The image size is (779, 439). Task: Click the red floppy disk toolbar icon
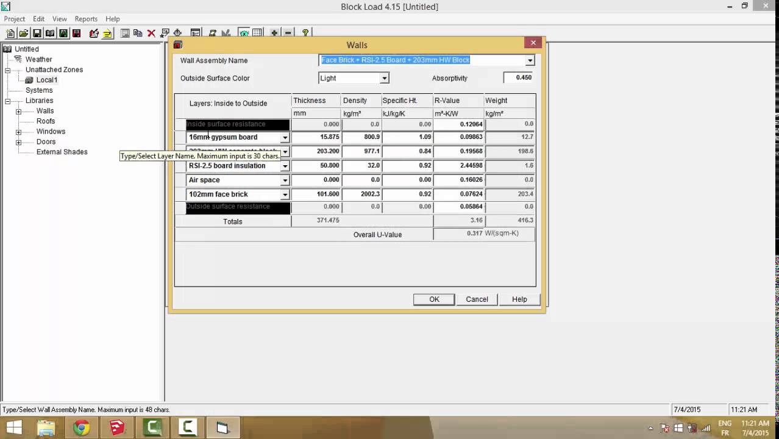coord(76,34)
